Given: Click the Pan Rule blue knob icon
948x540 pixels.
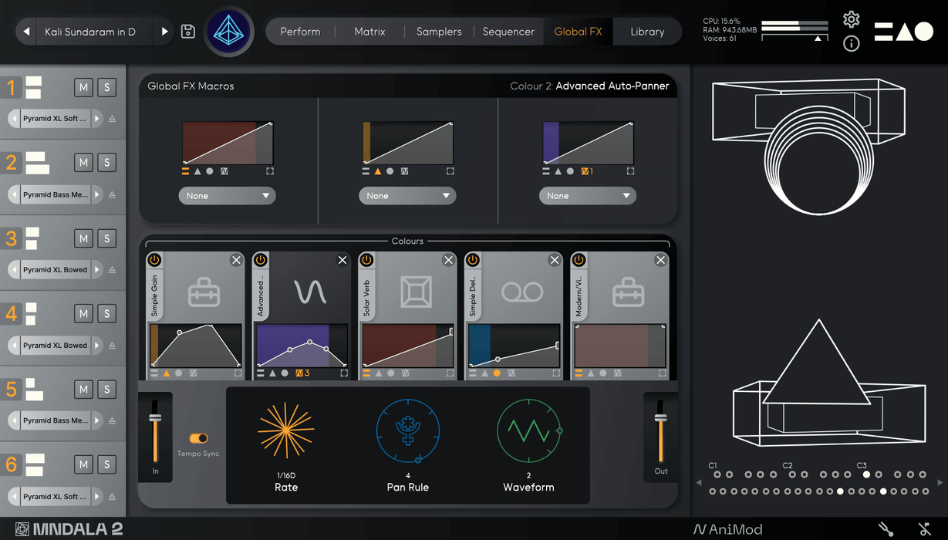Looking at the screenshot, I should click(x=407, y=430).
